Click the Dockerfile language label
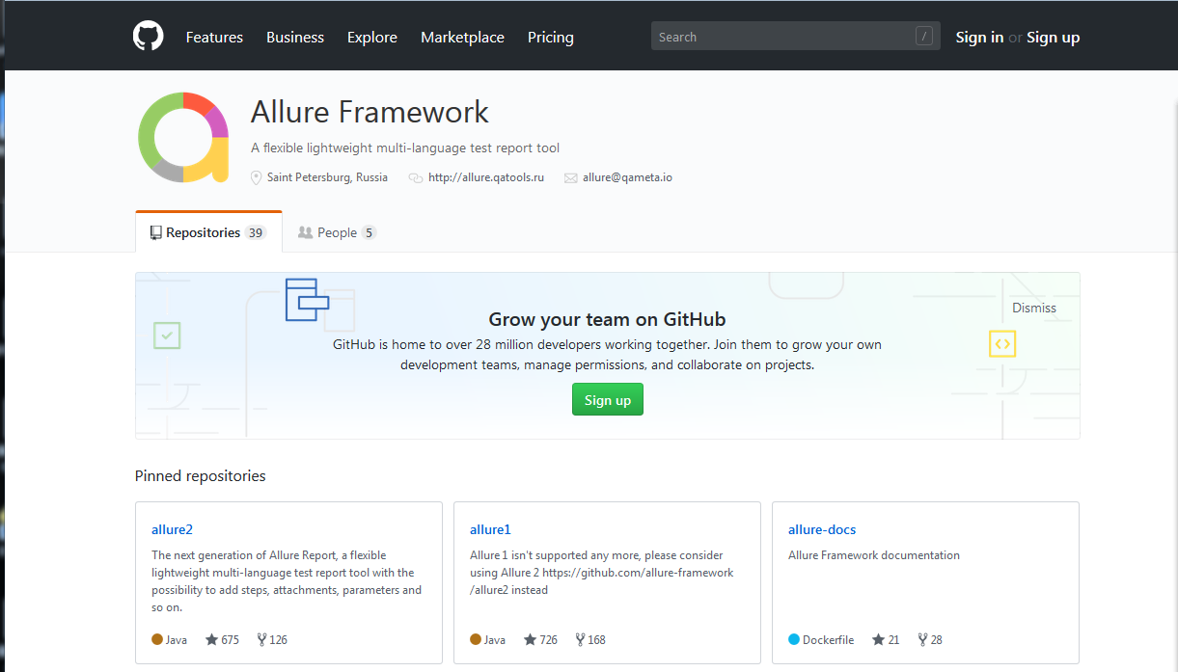The height and width of the screenshot is (672, 1178). coord(828,639)
